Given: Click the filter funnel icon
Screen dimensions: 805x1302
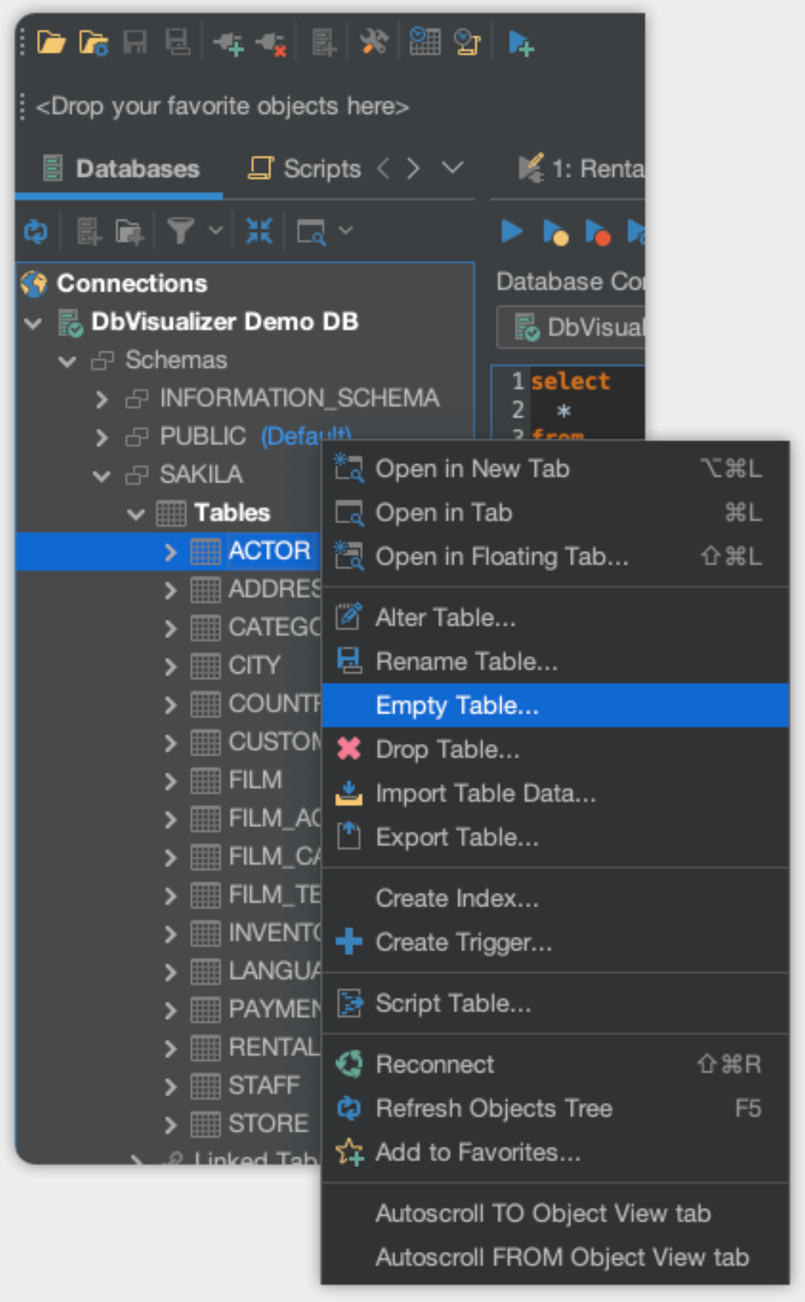Looking at the screenshot, I should (x=180, y=231).
